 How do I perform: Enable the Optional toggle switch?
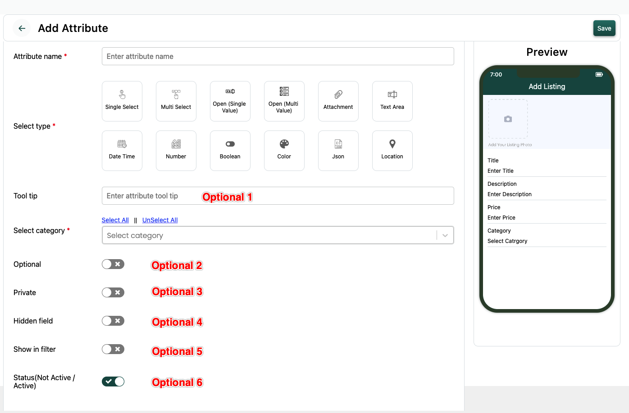113,264
